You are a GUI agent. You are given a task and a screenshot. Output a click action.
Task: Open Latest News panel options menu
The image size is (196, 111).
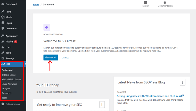(x=183, y=82)
